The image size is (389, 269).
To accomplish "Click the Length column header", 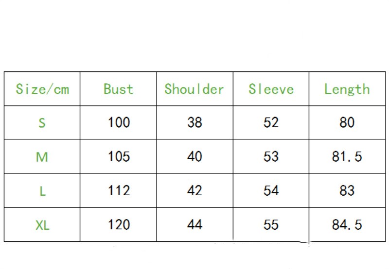I will click(x=347, y=89).
